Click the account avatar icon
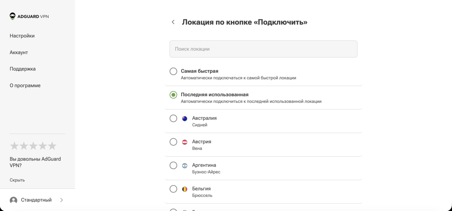Viewport: 452px width, 211px height. tap(13, 200)
